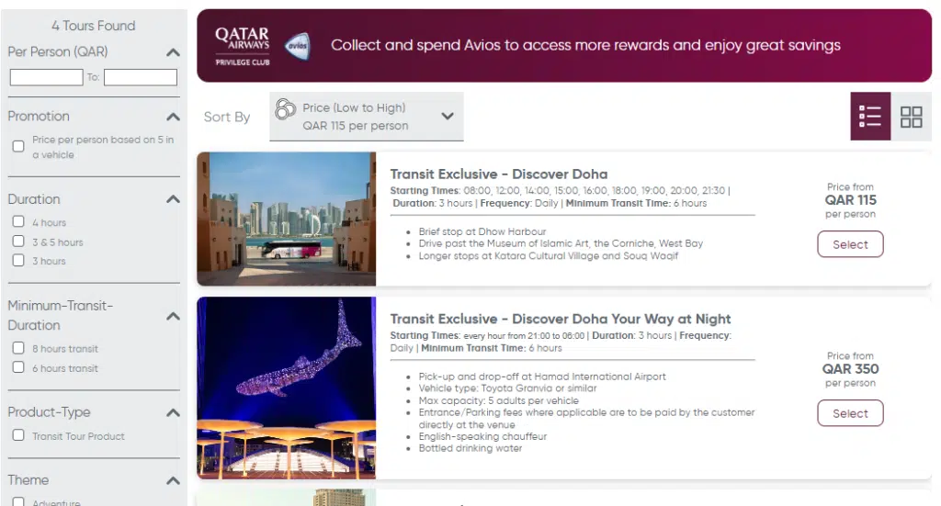The width and height of the screenshot is (941, 506).
Task: Check the 3 & 5 hours duration filter
Action: click(18, 241)
